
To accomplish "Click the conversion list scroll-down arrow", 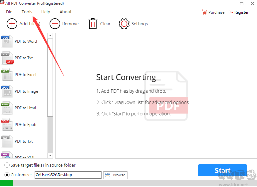I will pyautogui.click(x=50, y=155).
